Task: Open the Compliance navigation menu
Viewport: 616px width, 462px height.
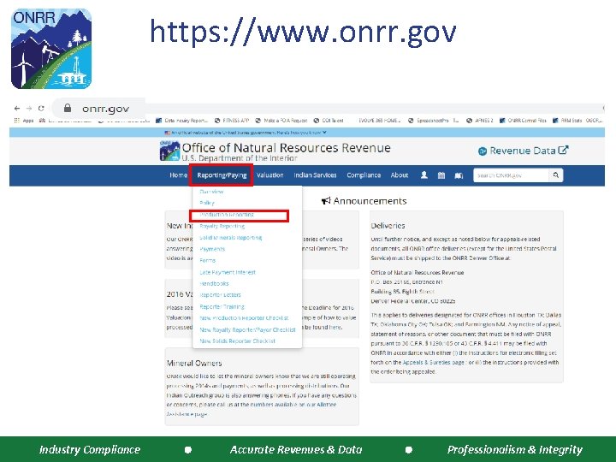Action: click(364, 175)
